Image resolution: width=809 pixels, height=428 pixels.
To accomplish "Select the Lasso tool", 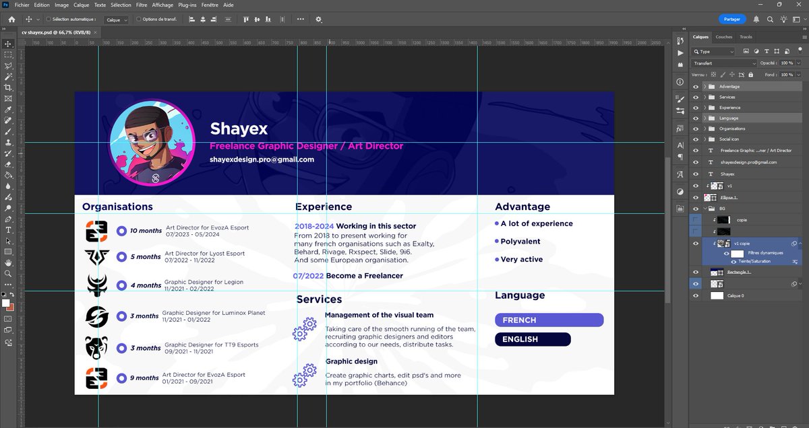I will coord(8,65).
